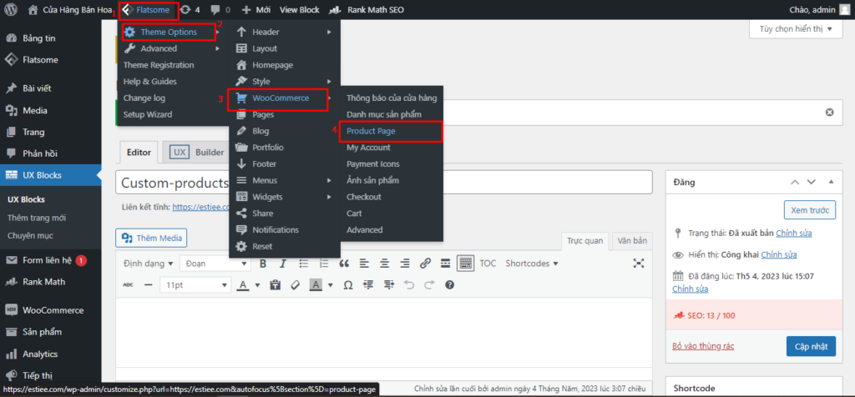This screenshot has height=397, width=855.
Task: Click the blockquote icon
Action: point(343,264)
